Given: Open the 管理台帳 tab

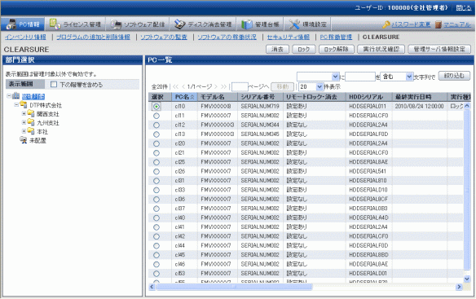Looking at the screenshot, I should pyautogui.click(x=260, y=24).
